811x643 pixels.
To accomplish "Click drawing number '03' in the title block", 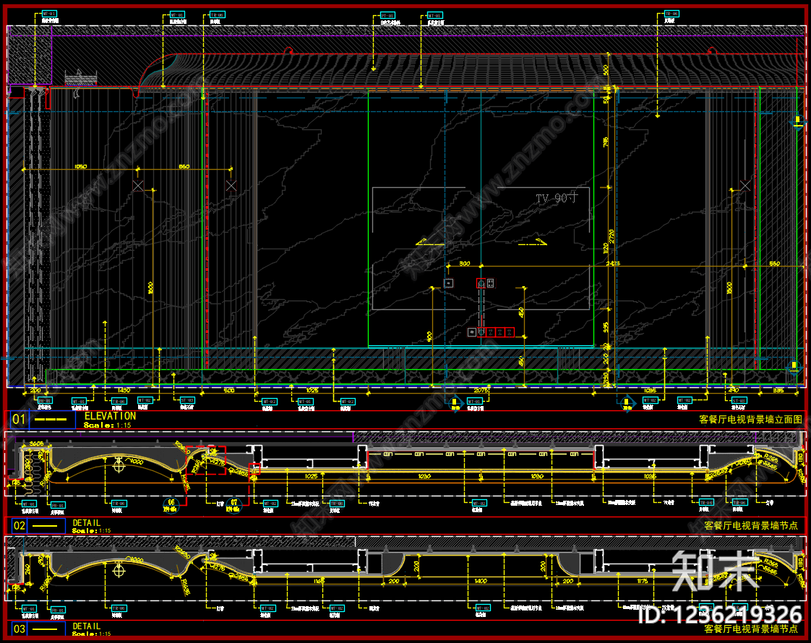I will pyautogui.click(x=19, y=629).
